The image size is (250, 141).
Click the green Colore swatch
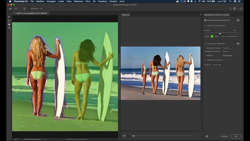coord(212,36)
